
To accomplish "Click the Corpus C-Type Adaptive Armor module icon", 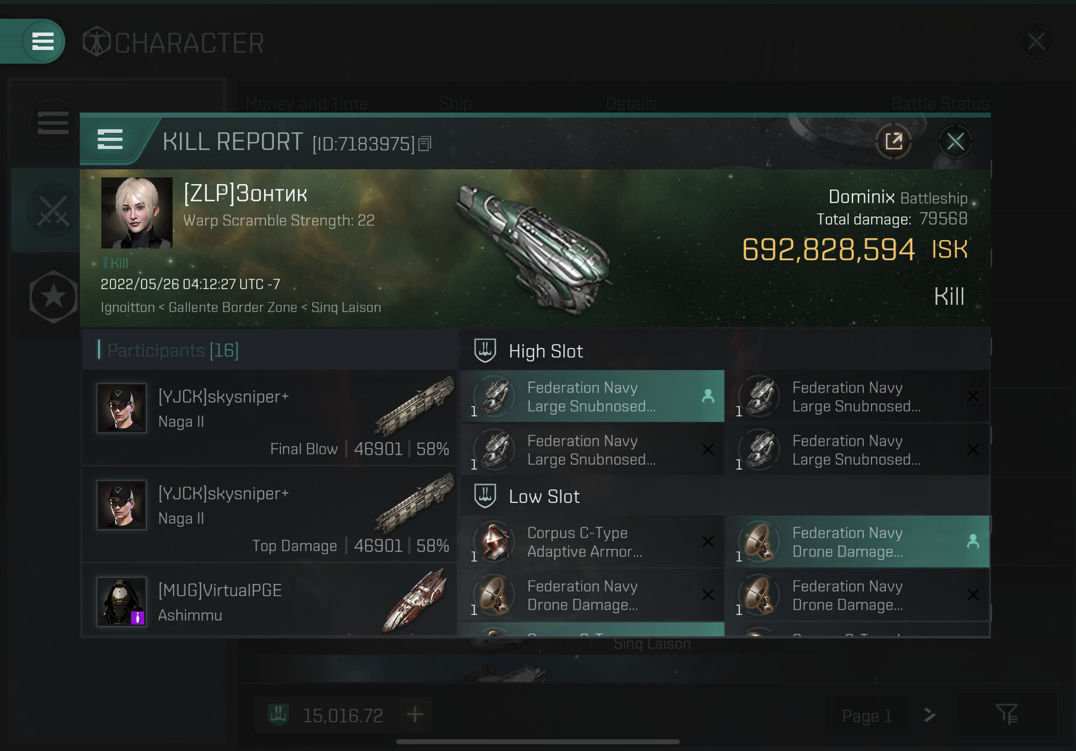I will [x=495, y=542].
